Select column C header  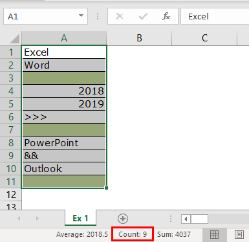pos(204,38)
